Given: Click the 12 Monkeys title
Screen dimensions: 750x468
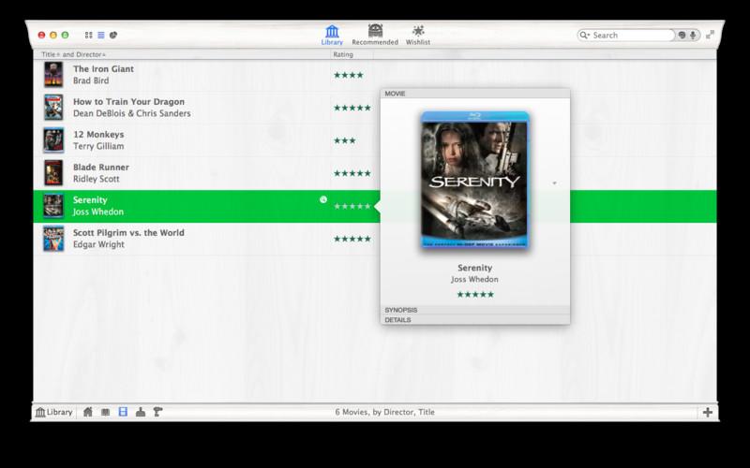Looking at the screenshot, I should pyautogui.click(x=98, y=135).
